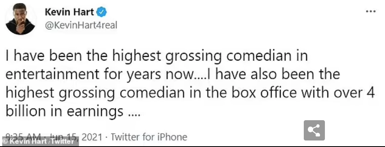Open the Twitter for iPhone source link

(149, 137)
